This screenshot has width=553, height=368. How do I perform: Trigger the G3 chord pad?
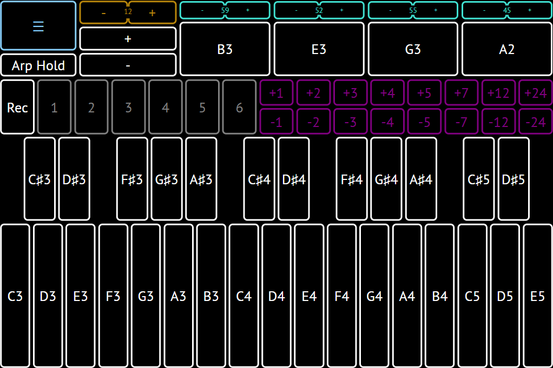pyautogui.click(x=413, y=49)
